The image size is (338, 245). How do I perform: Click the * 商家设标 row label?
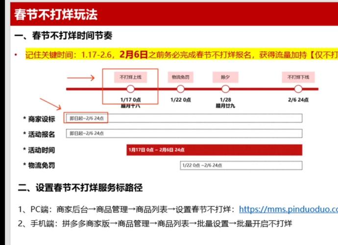[39, 119]
